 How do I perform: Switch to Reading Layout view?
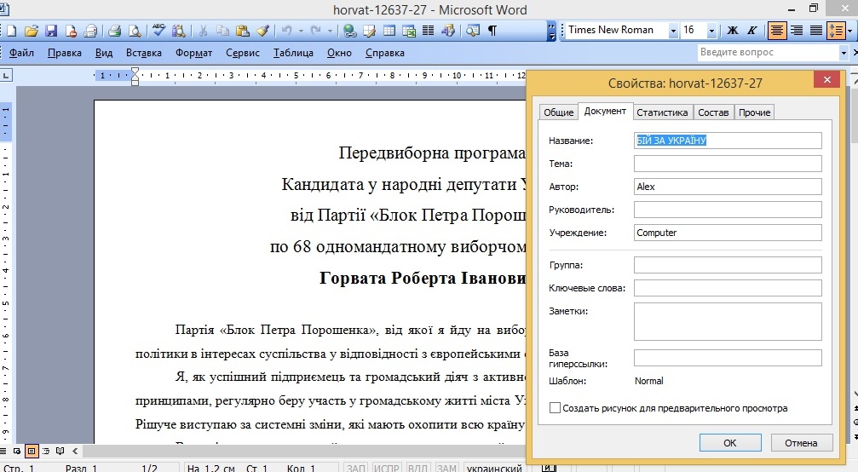coord(60,452)
